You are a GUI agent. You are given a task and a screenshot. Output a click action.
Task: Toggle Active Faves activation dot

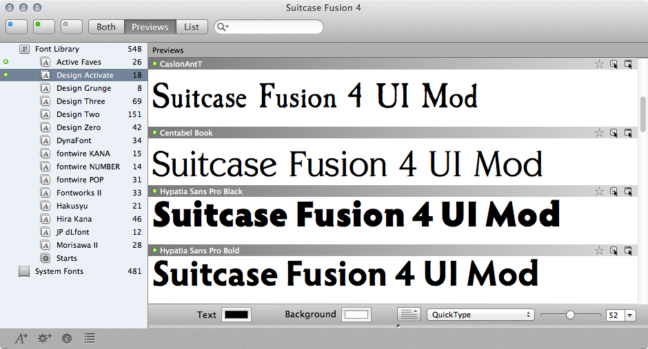click(x=6, y=62)
